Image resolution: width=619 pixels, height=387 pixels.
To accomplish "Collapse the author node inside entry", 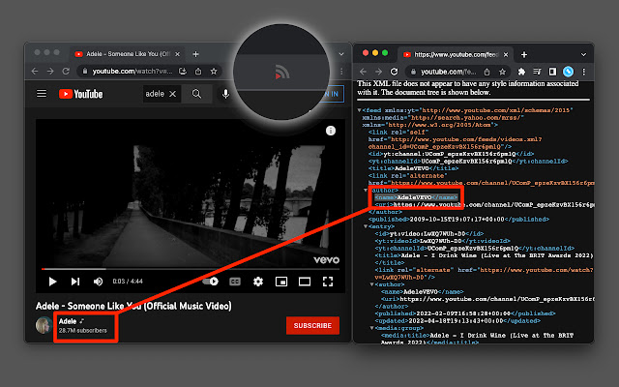I will click(371, 284).
